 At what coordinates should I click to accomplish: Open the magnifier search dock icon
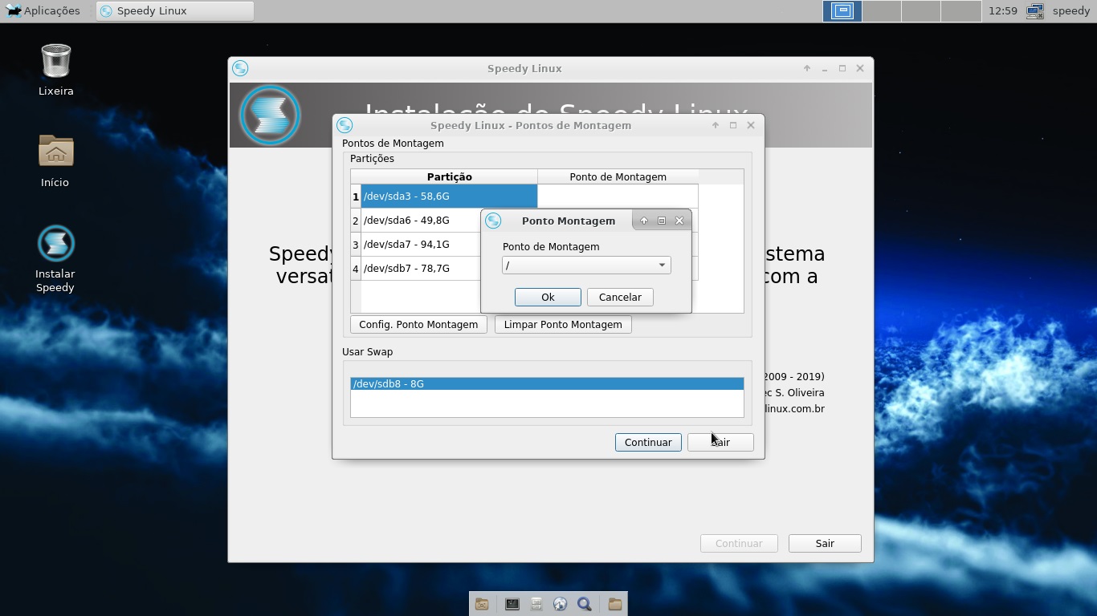585,604
